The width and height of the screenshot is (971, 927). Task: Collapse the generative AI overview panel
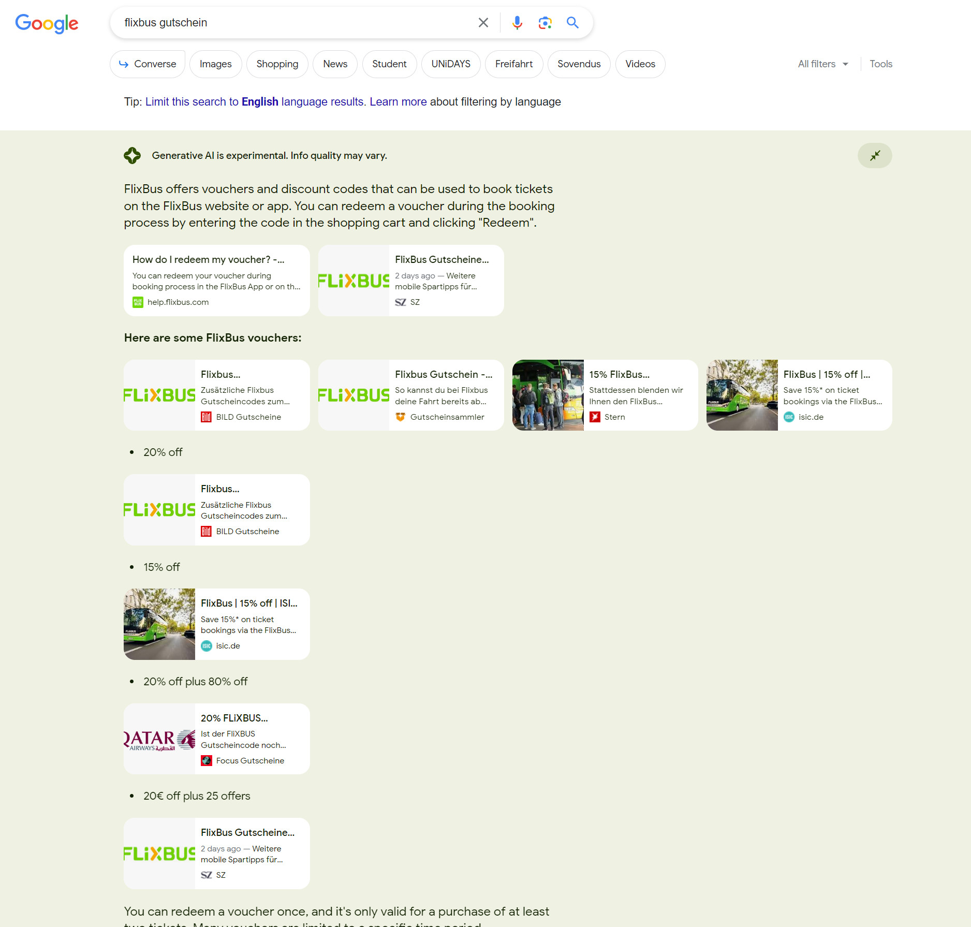(x=874, y=156)
